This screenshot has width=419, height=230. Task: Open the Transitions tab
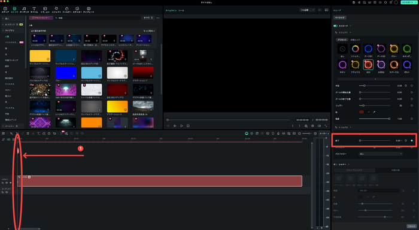pos(45,10)
